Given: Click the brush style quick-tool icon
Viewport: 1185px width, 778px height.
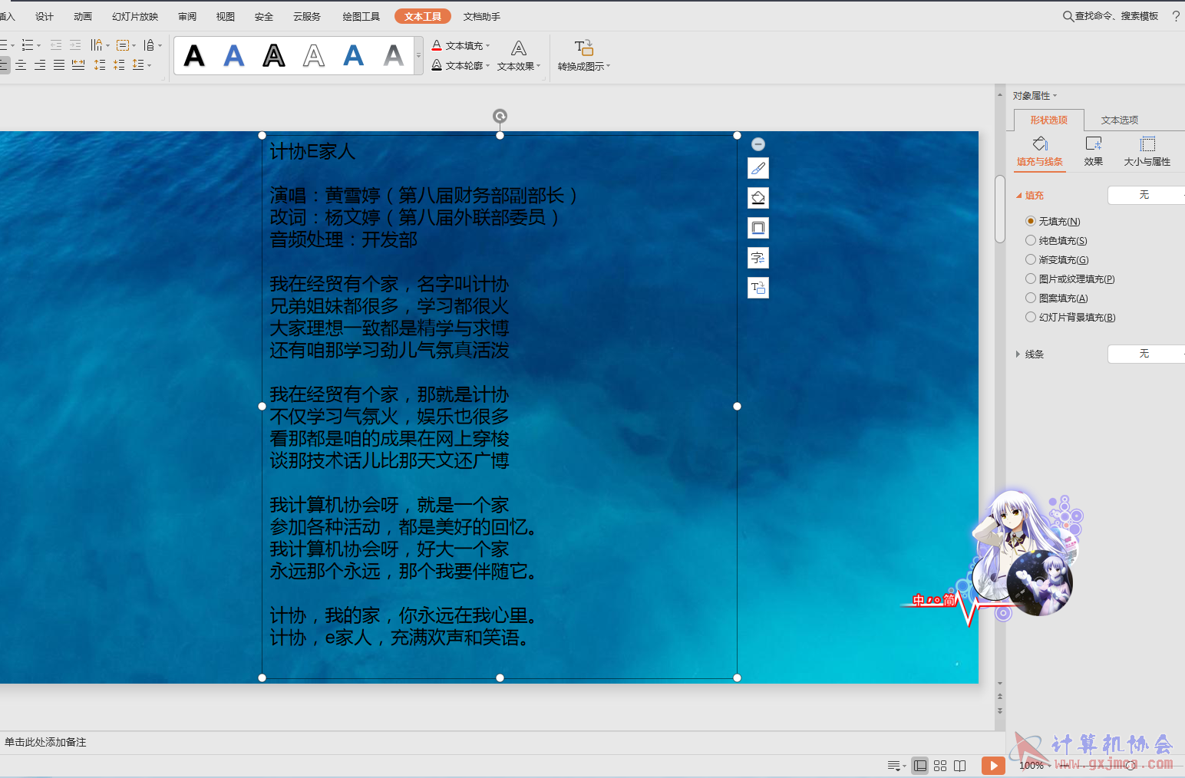Looking at the screenshot, I should coord(758,168).
